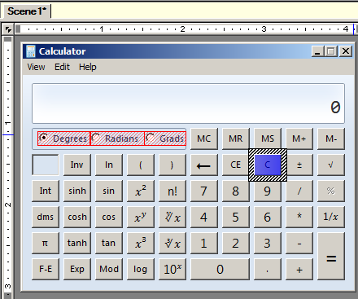
Task: Click the ruler corner origin icon
Action: [8, 29]
